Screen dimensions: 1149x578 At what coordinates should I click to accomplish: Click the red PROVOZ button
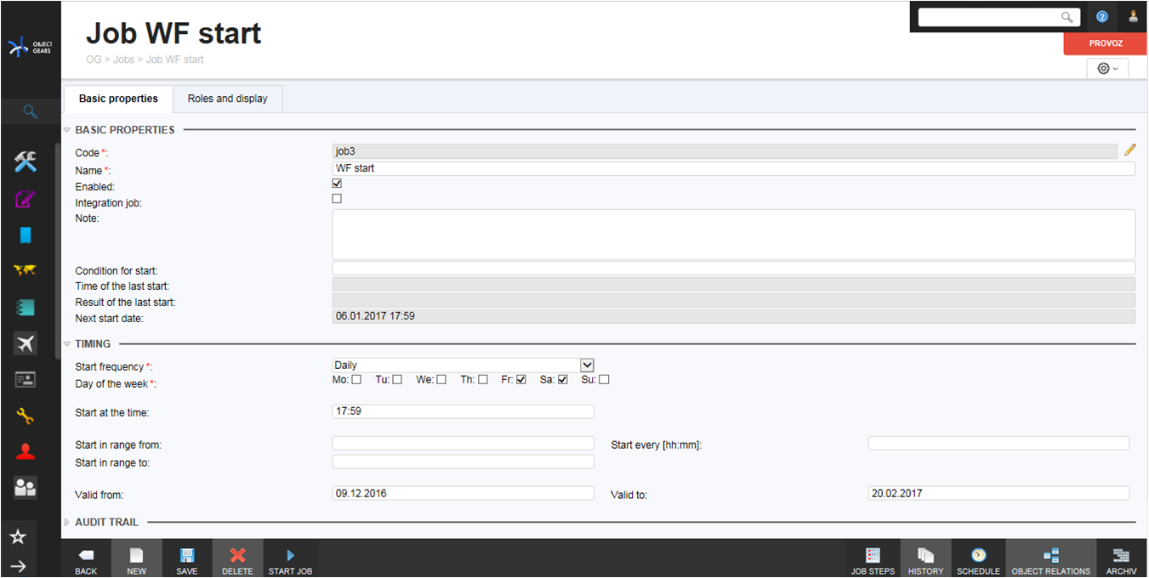1106,43
